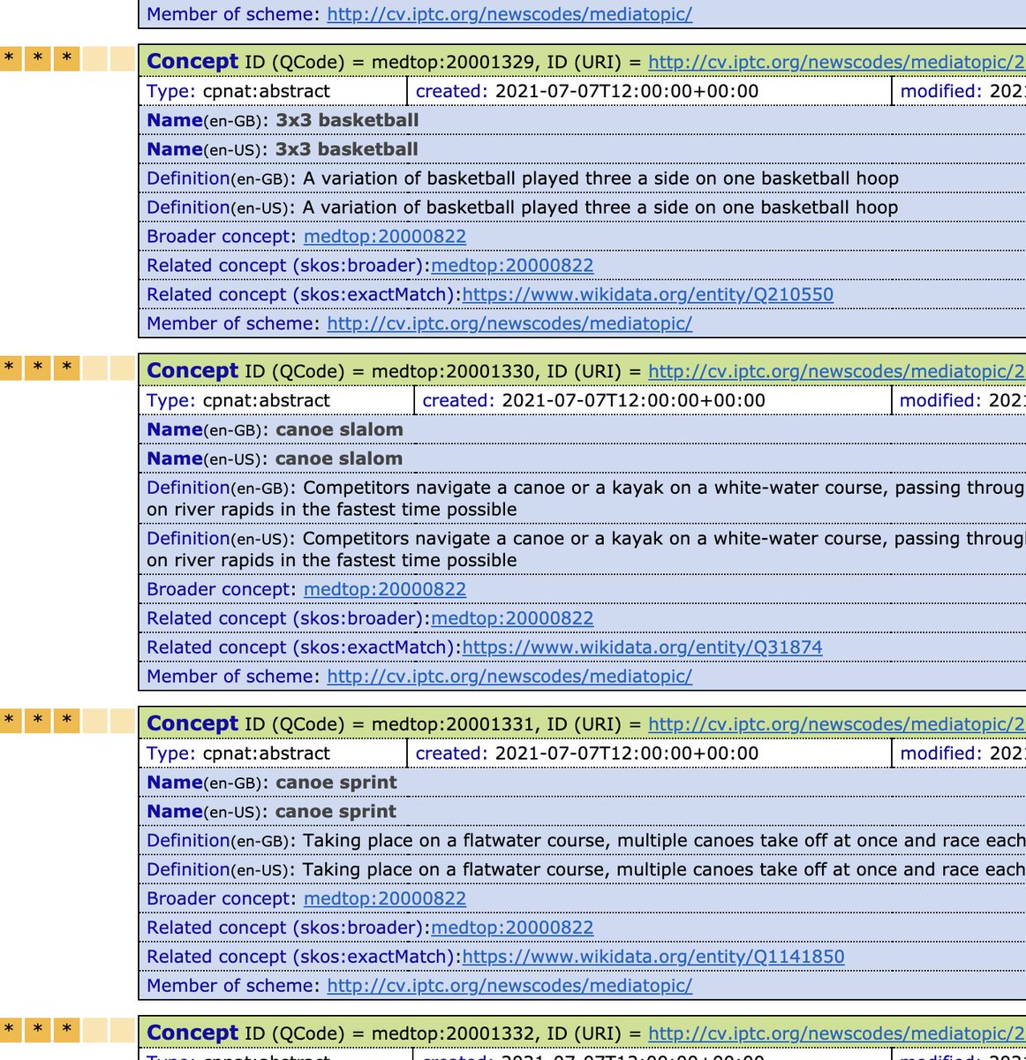Open Wikidata Q210550 link
The width and height of the screenshot is (1026, 1060).
click(647, 295)
